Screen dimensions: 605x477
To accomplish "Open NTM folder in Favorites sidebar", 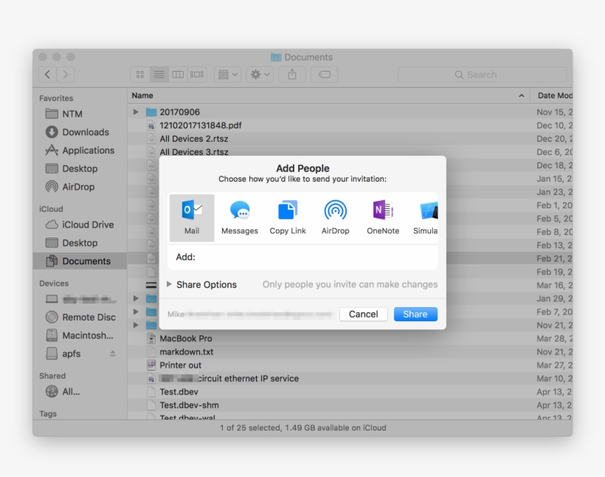I will (80, 114).
